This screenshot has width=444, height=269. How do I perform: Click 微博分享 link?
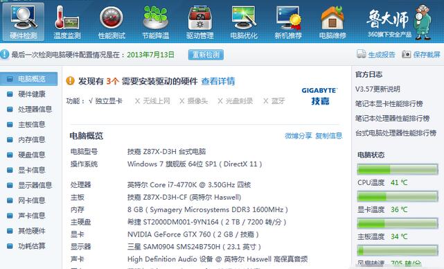298,136
